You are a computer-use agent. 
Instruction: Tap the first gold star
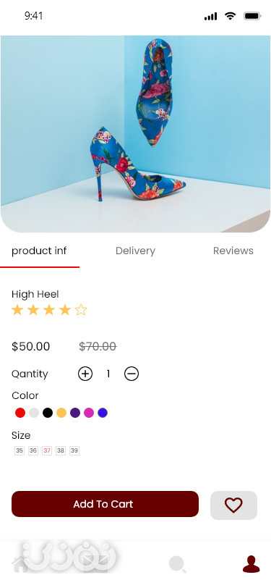click(x=17, y=310)
